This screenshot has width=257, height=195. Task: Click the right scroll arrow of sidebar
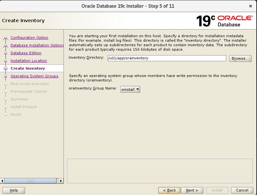[61, 181]
